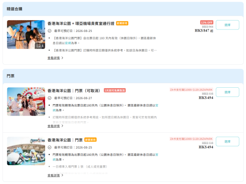Click 門票 section header
The height and width of the screenshot is (184, 246).
coord(11,76)
